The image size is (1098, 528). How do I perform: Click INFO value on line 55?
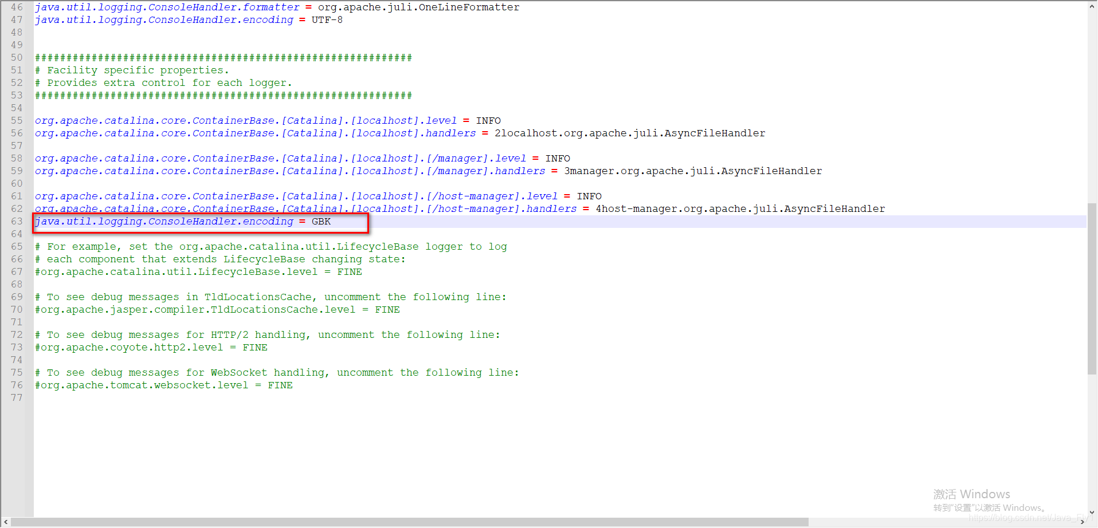point(488,121)
